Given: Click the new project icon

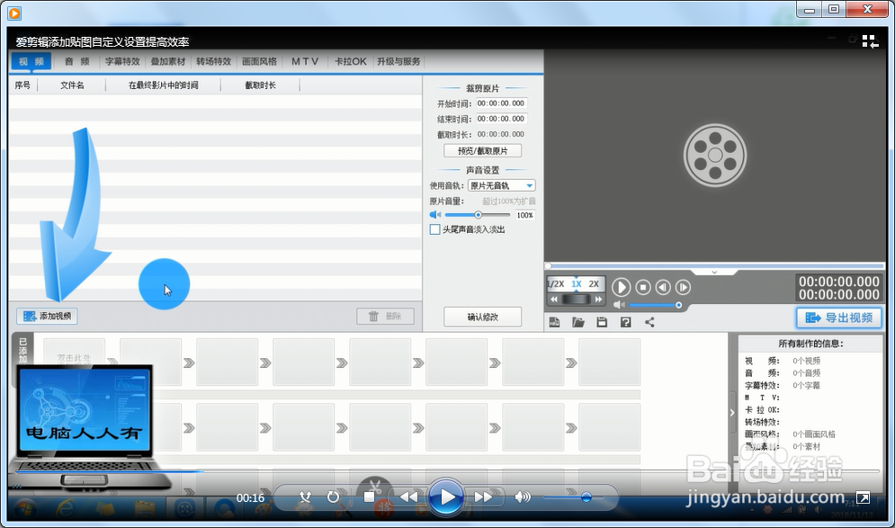Looking at the screenshot, I should tap(554, 323).
